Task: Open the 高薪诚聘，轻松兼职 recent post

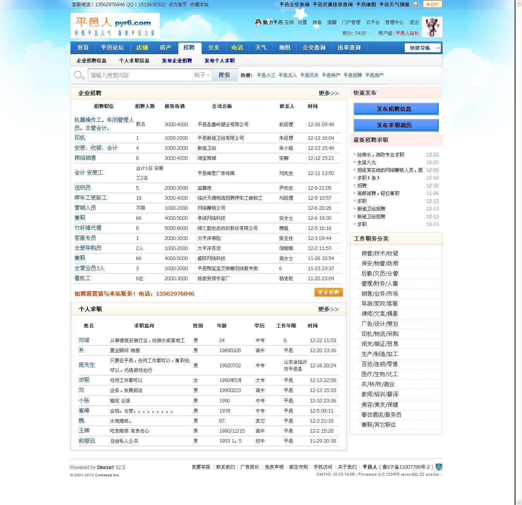Action: (x=378, y=193)
